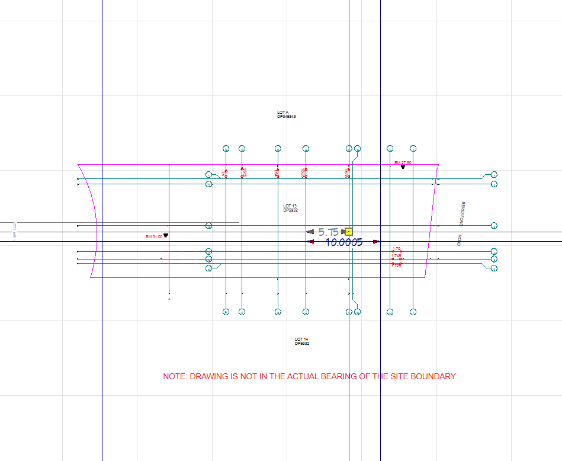The image size is (562, 461).
Task: Click the left arrowhead of the 10.0005 dimension
Action: (x=310, y=241)
